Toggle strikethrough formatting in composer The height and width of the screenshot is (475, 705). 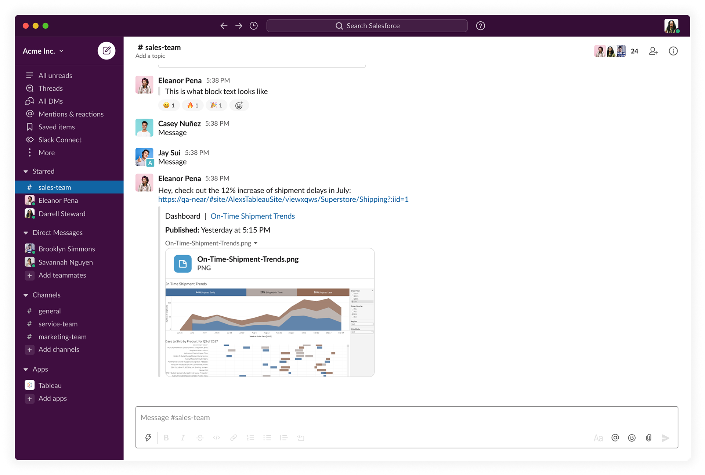point(200,438)
